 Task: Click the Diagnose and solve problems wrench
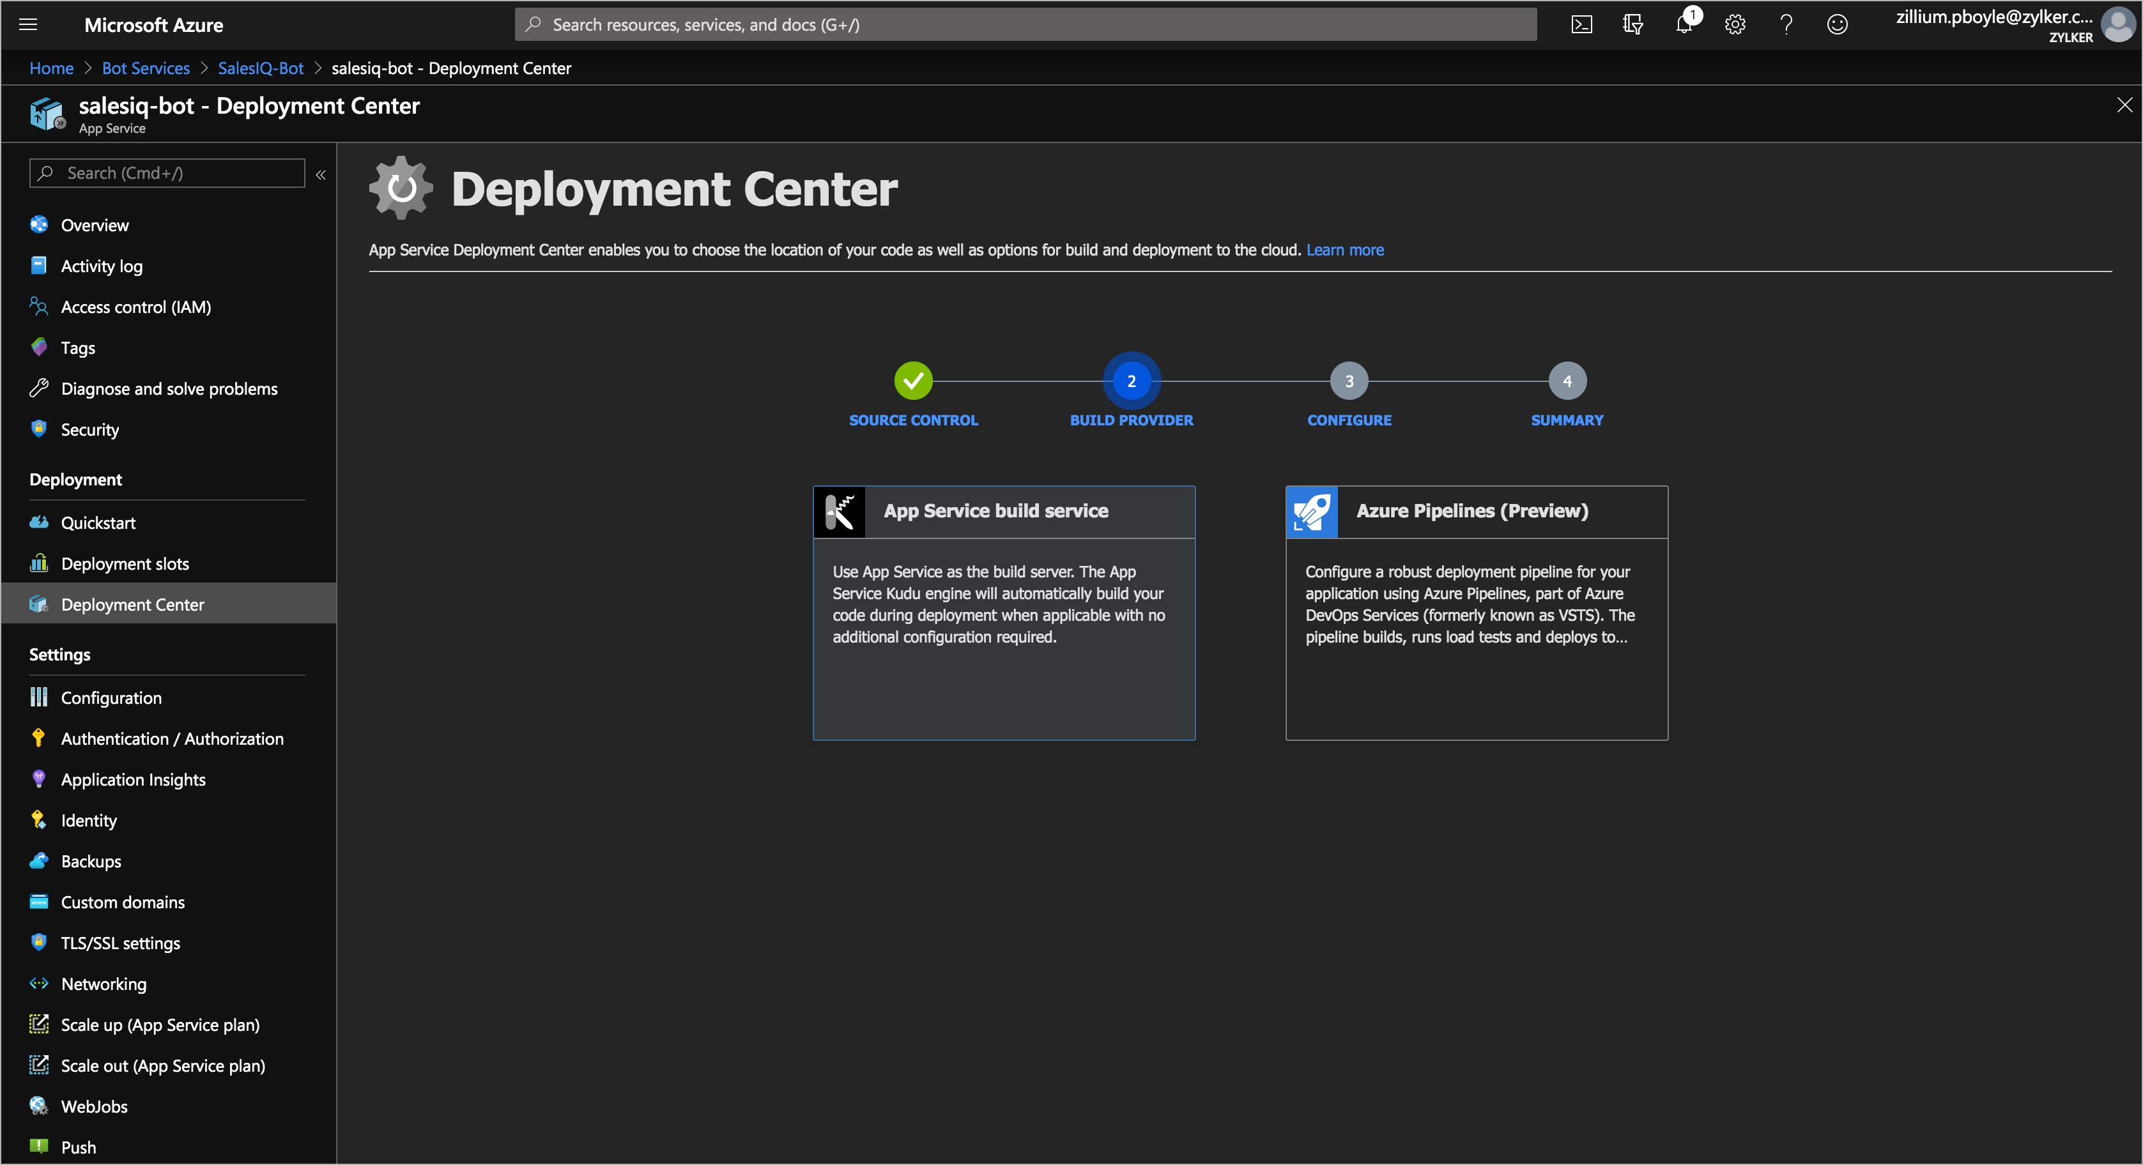coord(39,388)
